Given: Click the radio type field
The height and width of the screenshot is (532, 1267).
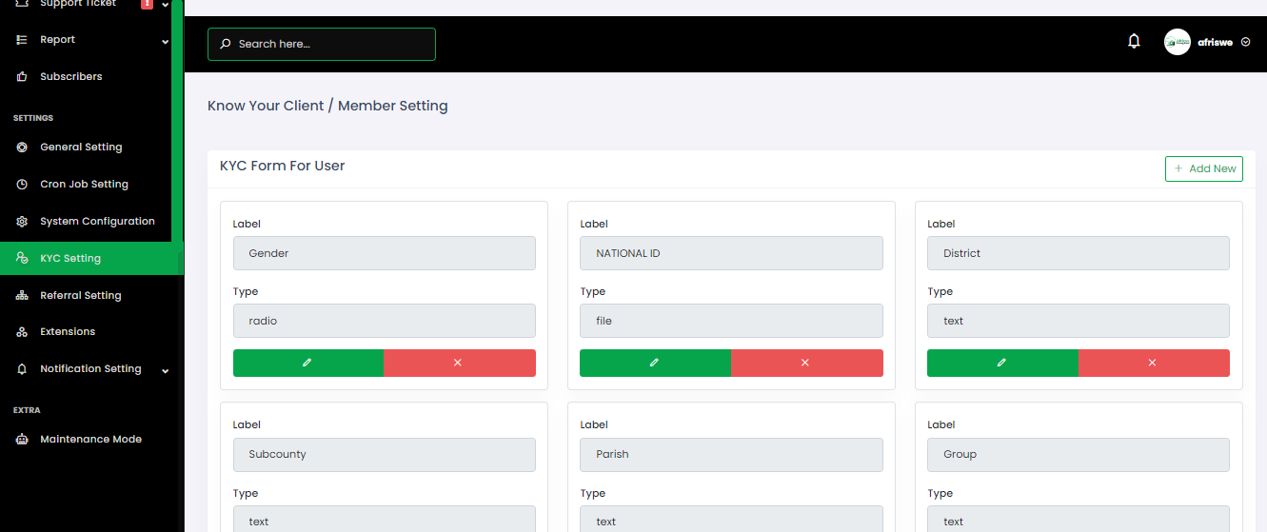Looking at the screenshot, I should pos(385,321).
